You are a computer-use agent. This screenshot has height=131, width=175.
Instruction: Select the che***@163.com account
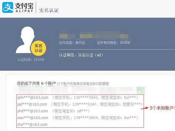coord(32,124)
